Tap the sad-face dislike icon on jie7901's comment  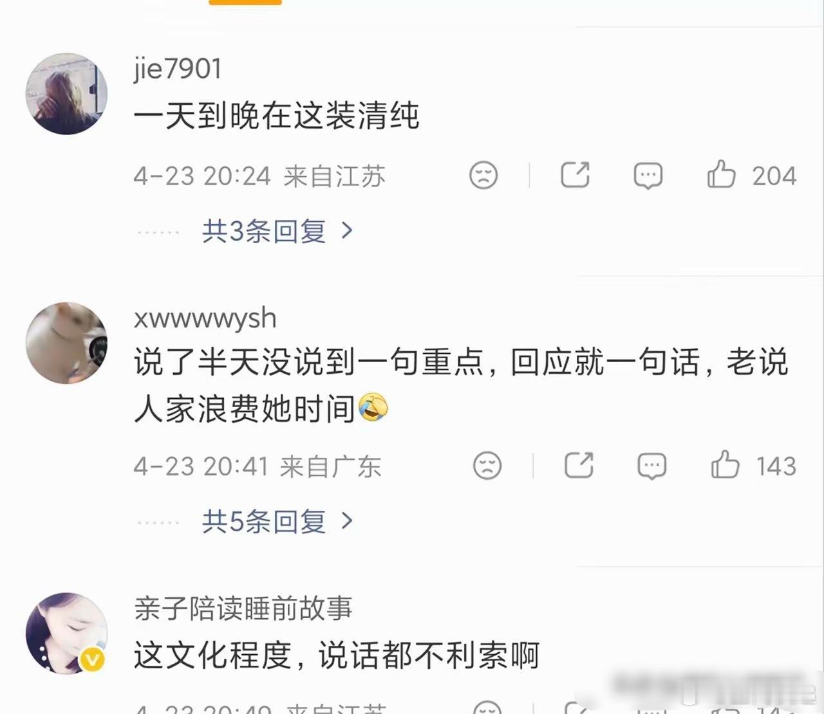point(483,175)
